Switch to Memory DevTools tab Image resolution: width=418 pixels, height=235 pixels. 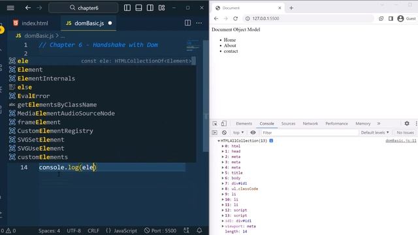(x=363, y=123)
